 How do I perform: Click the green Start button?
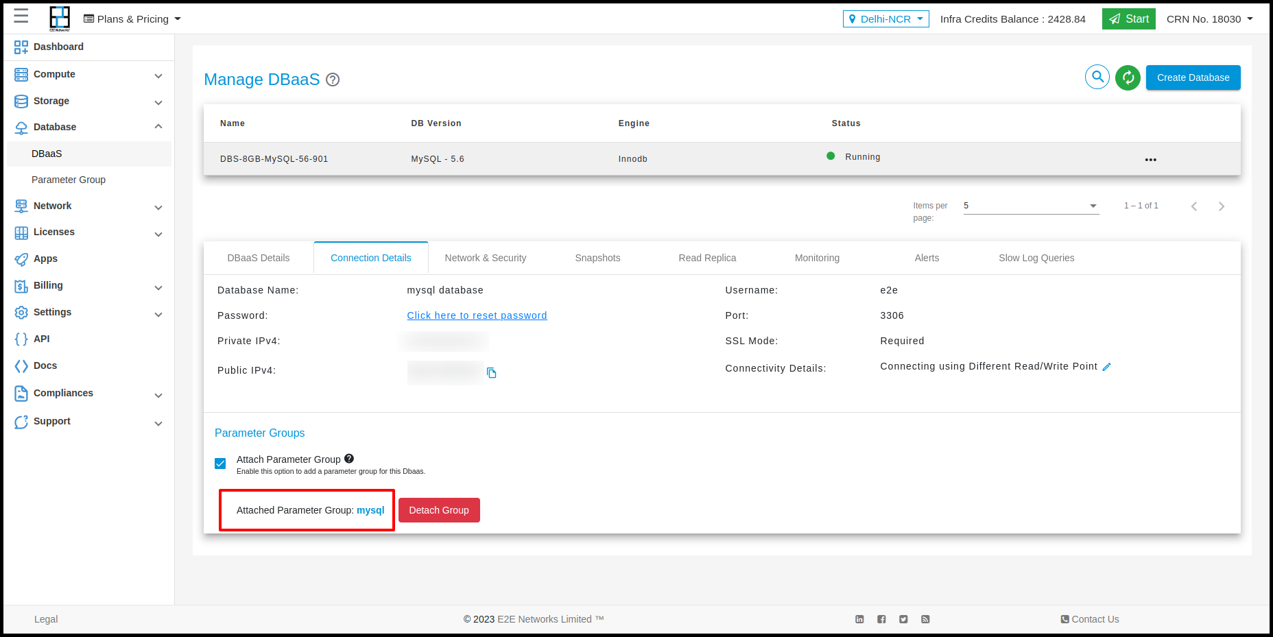pos(1129,19)
